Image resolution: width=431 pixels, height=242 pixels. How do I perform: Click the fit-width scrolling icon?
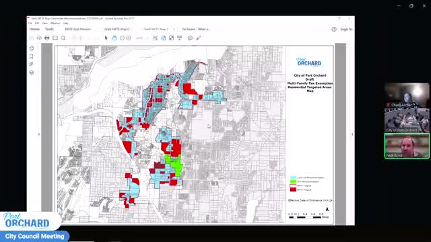pyautogui.click(x=156, y=38)
